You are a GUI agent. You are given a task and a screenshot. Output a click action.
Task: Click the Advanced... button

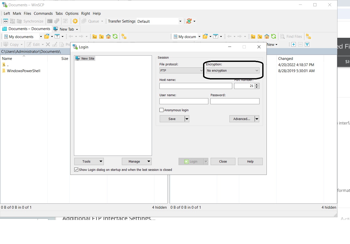[242, 119]
